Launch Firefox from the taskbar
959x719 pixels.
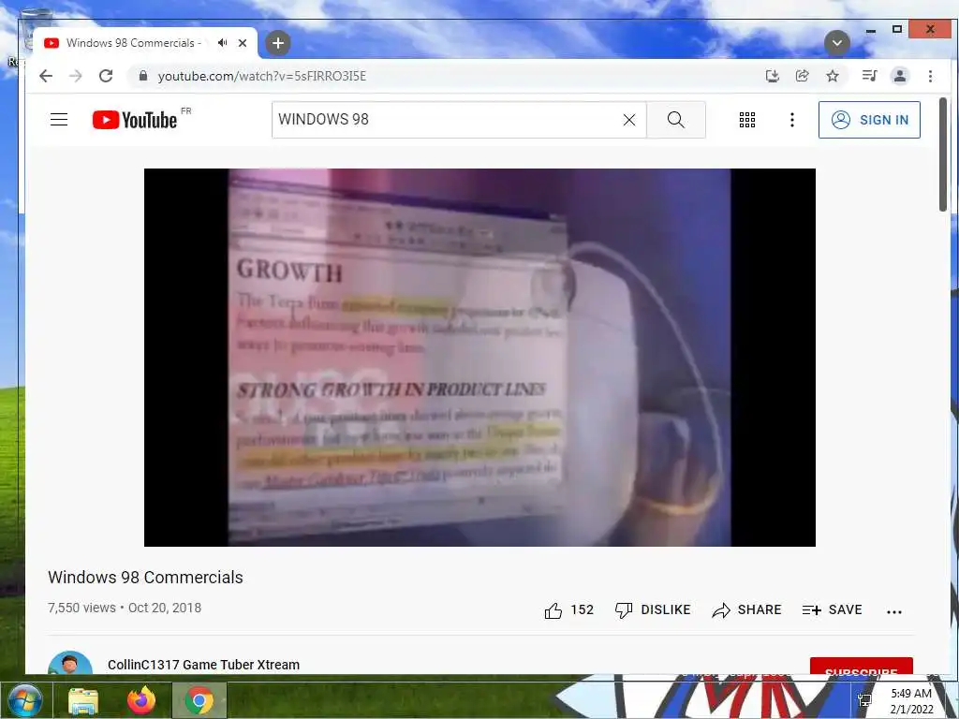pyautogui.click(x=141, y=700)
